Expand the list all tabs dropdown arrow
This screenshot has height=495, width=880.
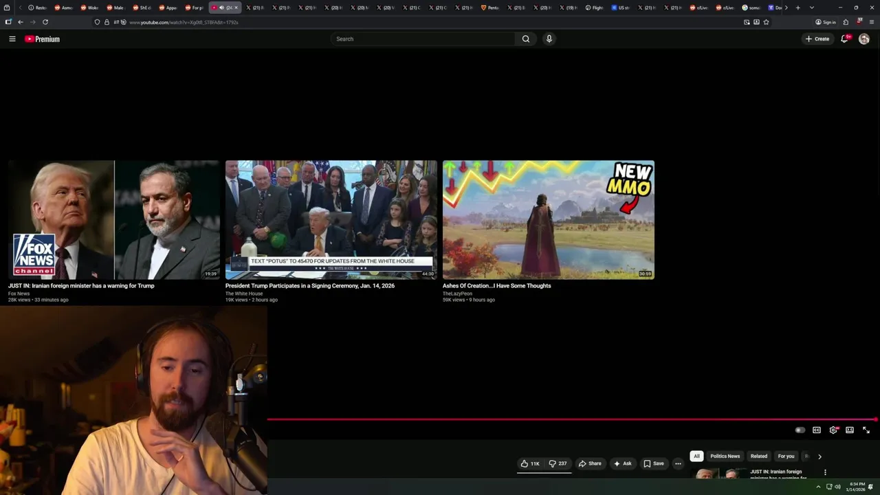pos(812,8)
